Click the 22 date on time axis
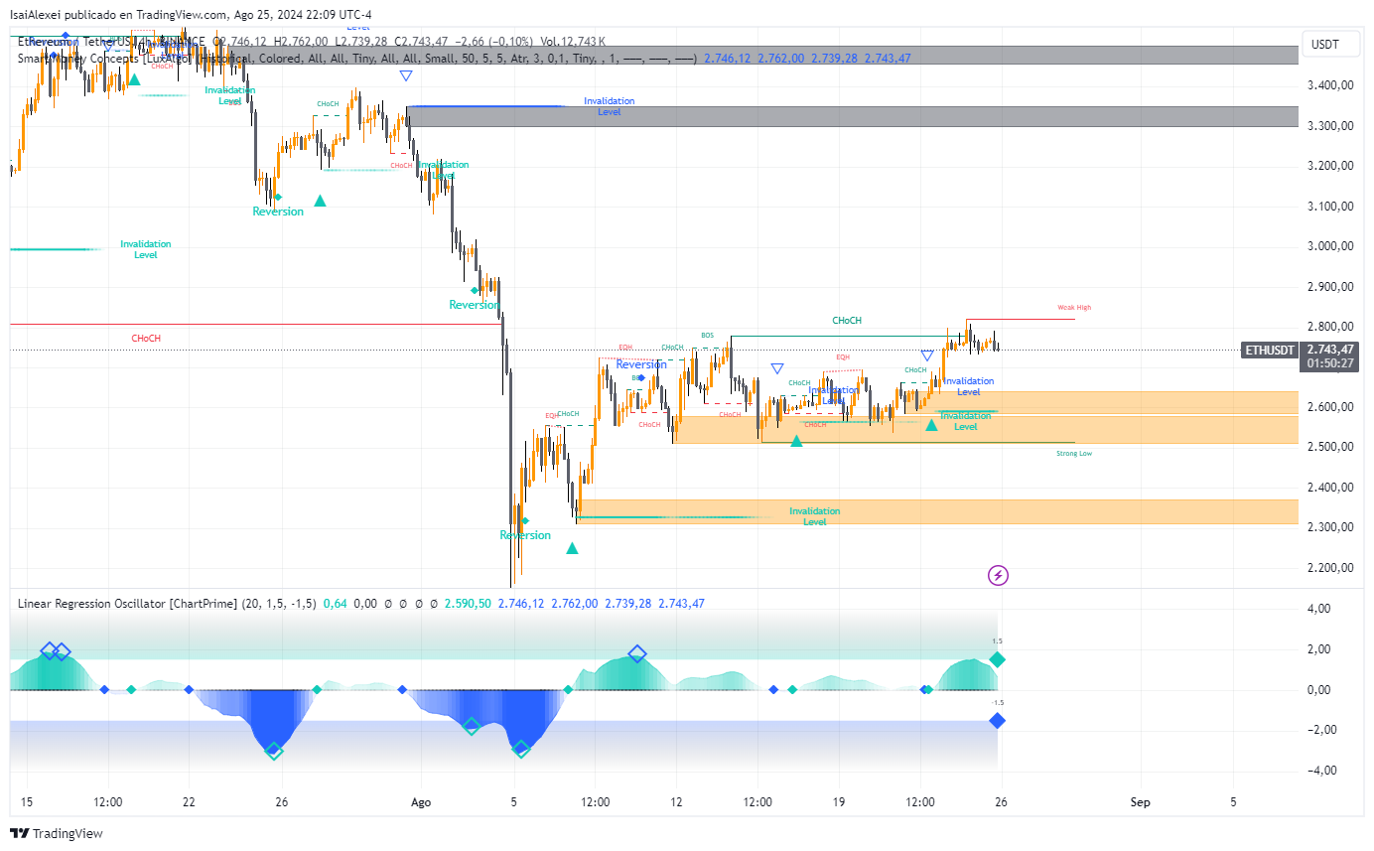Image resolution: width=1374 pixels, height=851 pixels. pos(189,801)
